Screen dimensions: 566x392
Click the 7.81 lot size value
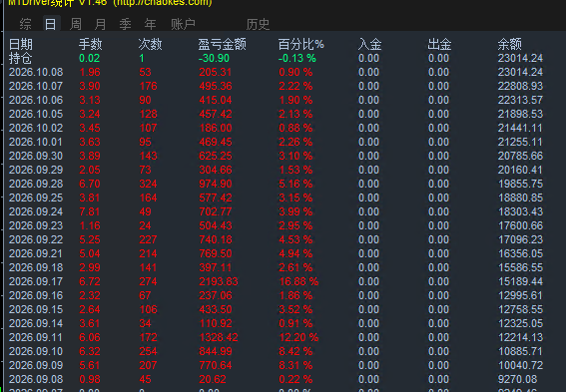pyautogui.click(x=90, y=211)
